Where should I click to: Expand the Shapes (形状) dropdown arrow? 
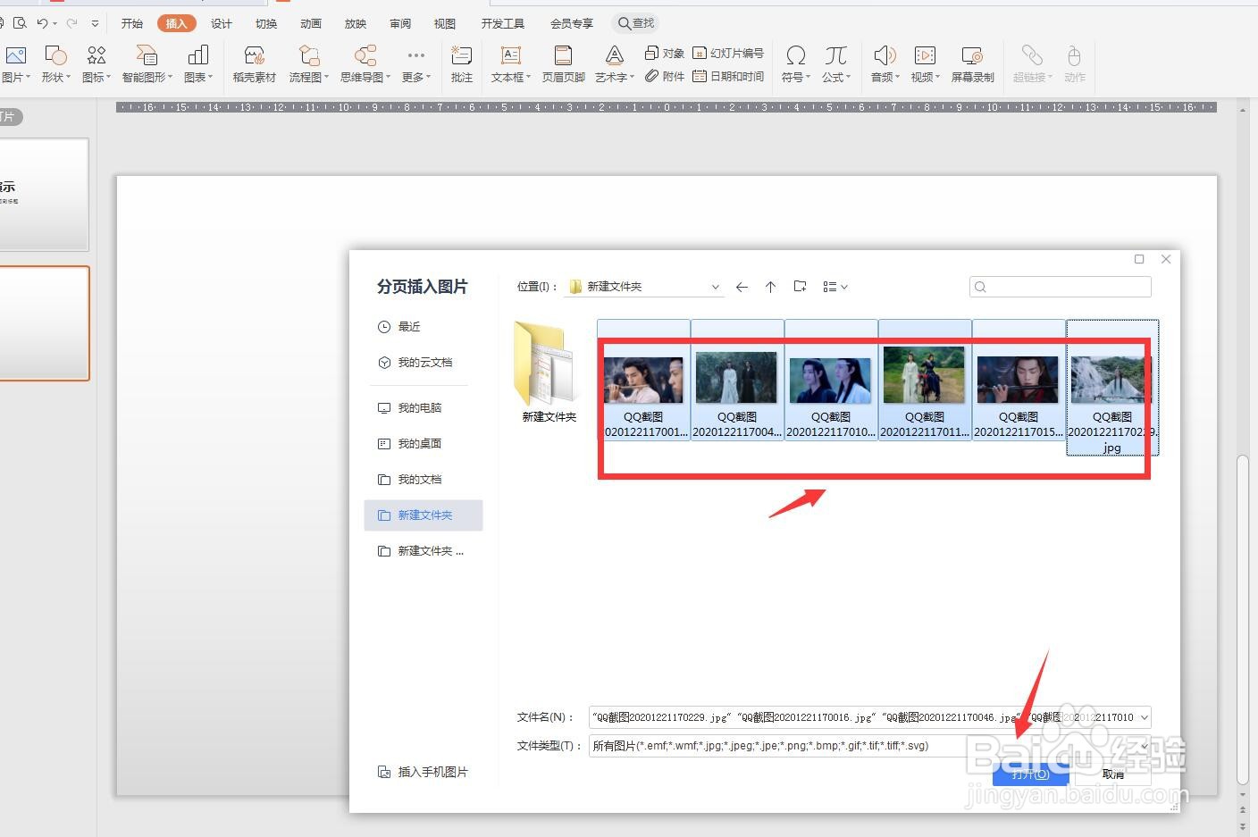pyautogui.click(x=69, y=78)
